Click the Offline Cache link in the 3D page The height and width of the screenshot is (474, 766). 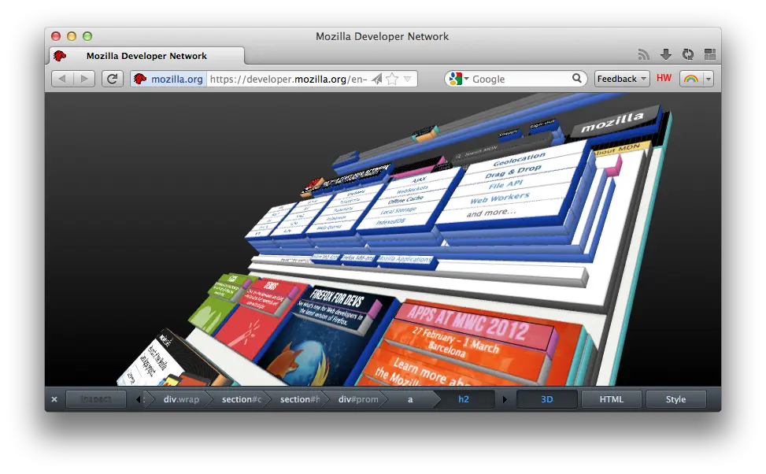pos(405,200)
